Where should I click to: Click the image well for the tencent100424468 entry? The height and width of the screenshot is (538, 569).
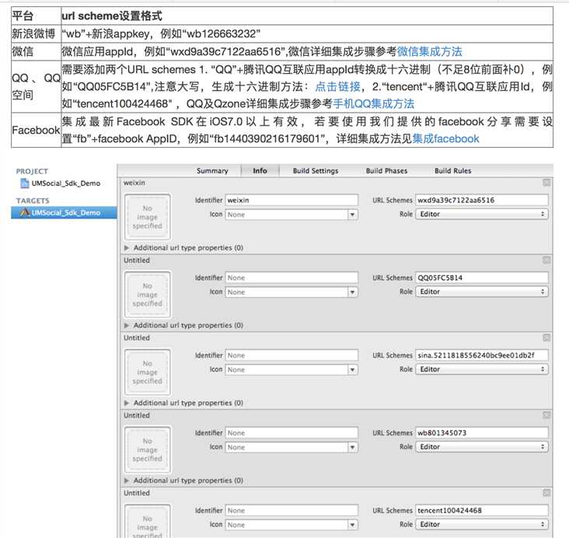click(148, 521)
